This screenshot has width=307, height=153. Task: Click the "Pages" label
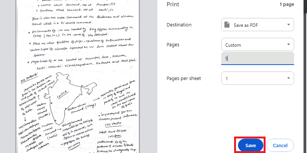173,45
